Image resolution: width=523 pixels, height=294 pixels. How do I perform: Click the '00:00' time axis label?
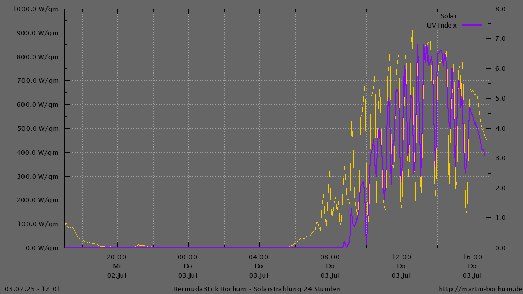[x=187, y=257]
